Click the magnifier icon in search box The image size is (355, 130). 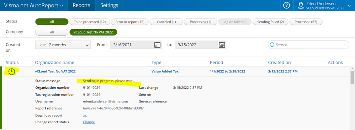272,45
